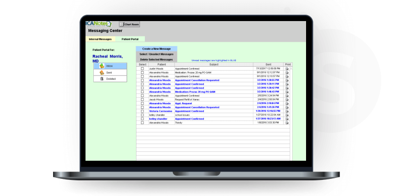Print Victoria Carmosino's message
Image resolution: width=393 pixels, height=196 pixels.
pyautogui.click(x=287, y=111)
